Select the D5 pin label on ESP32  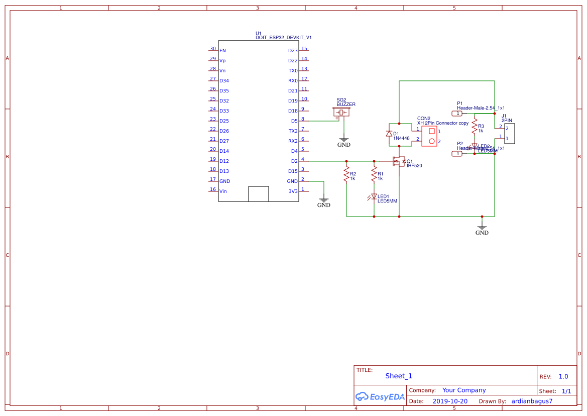click(294, 121)
